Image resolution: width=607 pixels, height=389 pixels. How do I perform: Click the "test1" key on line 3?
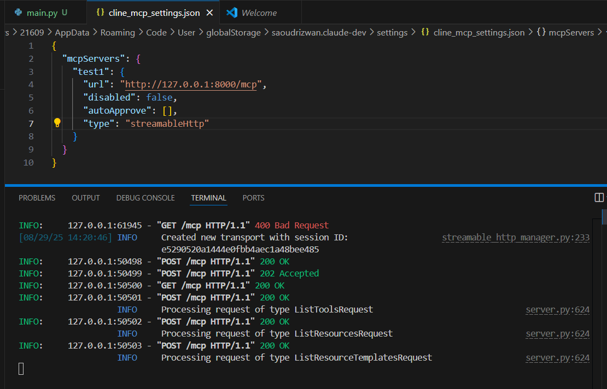pyautogui.click(x=91, y=72)
